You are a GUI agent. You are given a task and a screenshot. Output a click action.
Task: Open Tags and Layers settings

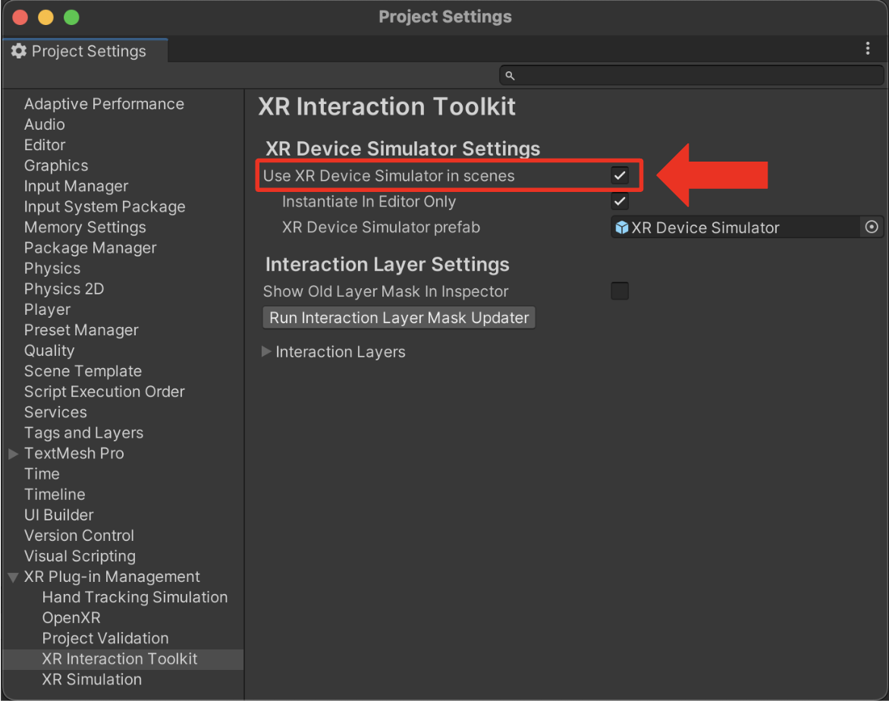[83, 432]
